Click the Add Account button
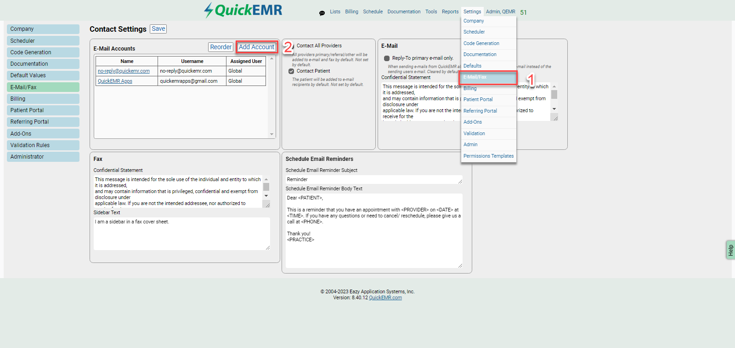 256,47
